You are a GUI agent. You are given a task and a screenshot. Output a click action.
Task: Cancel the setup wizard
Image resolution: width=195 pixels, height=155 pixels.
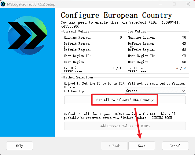(x=175, y=146)
